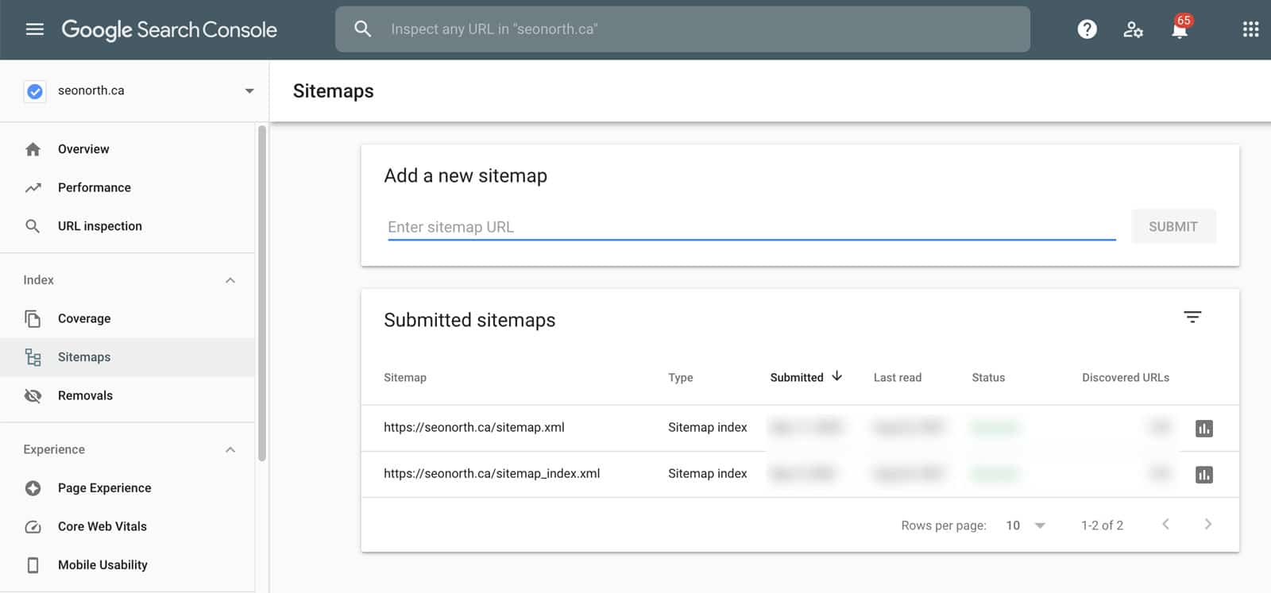Image resolution: width=1271 pixels, height=593 pixels.
Task: Expand the seonorth.ca property selector dropdown
Action: [249, 90]
